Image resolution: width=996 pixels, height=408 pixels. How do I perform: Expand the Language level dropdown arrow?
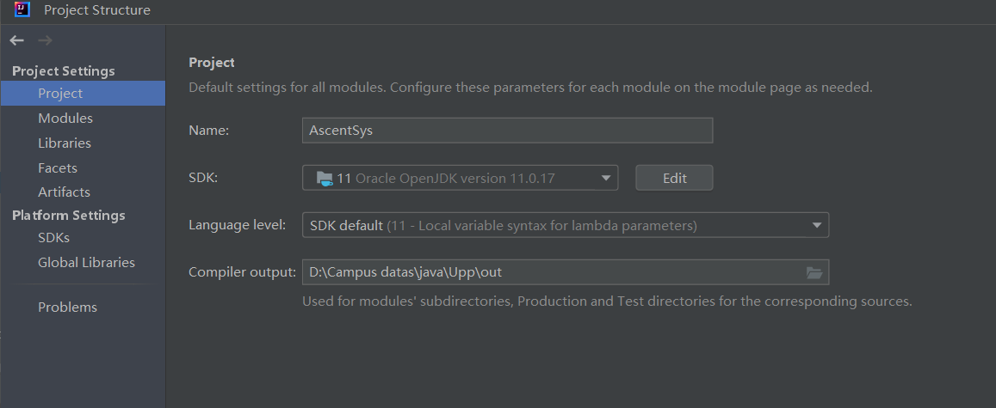(x=817, y=225)
